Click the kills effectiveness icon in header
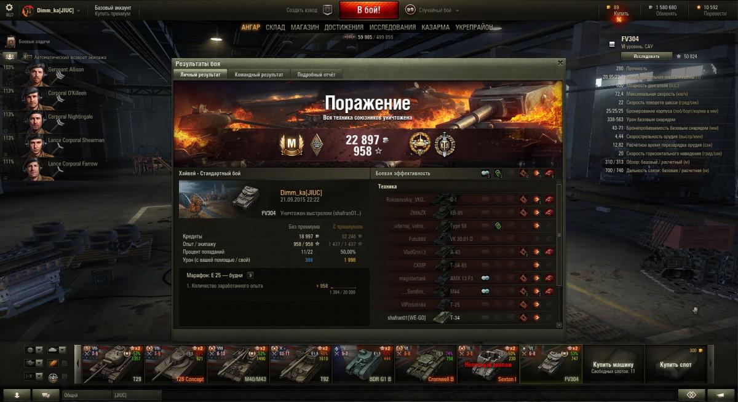 pos(549,173)
